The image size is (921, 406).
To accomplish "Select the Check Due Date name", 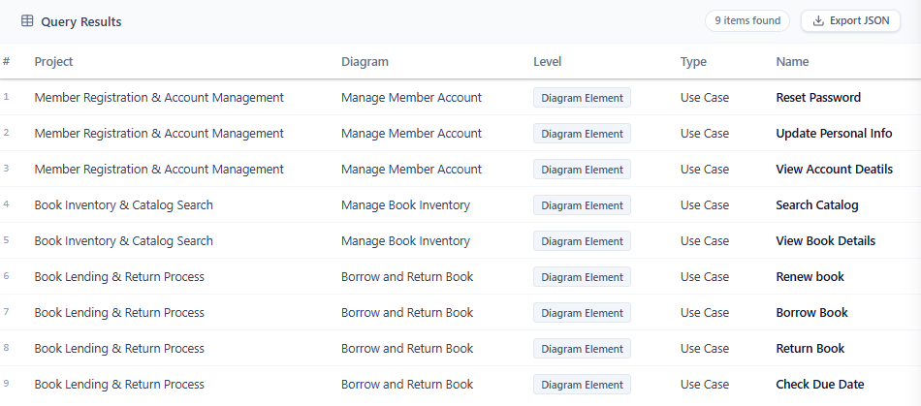I will coord(820,385).
